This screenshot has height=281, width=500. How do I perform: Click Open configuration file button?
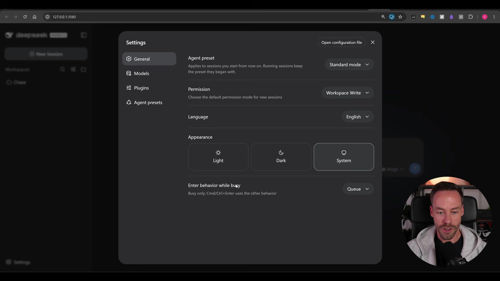pos(341,42)
